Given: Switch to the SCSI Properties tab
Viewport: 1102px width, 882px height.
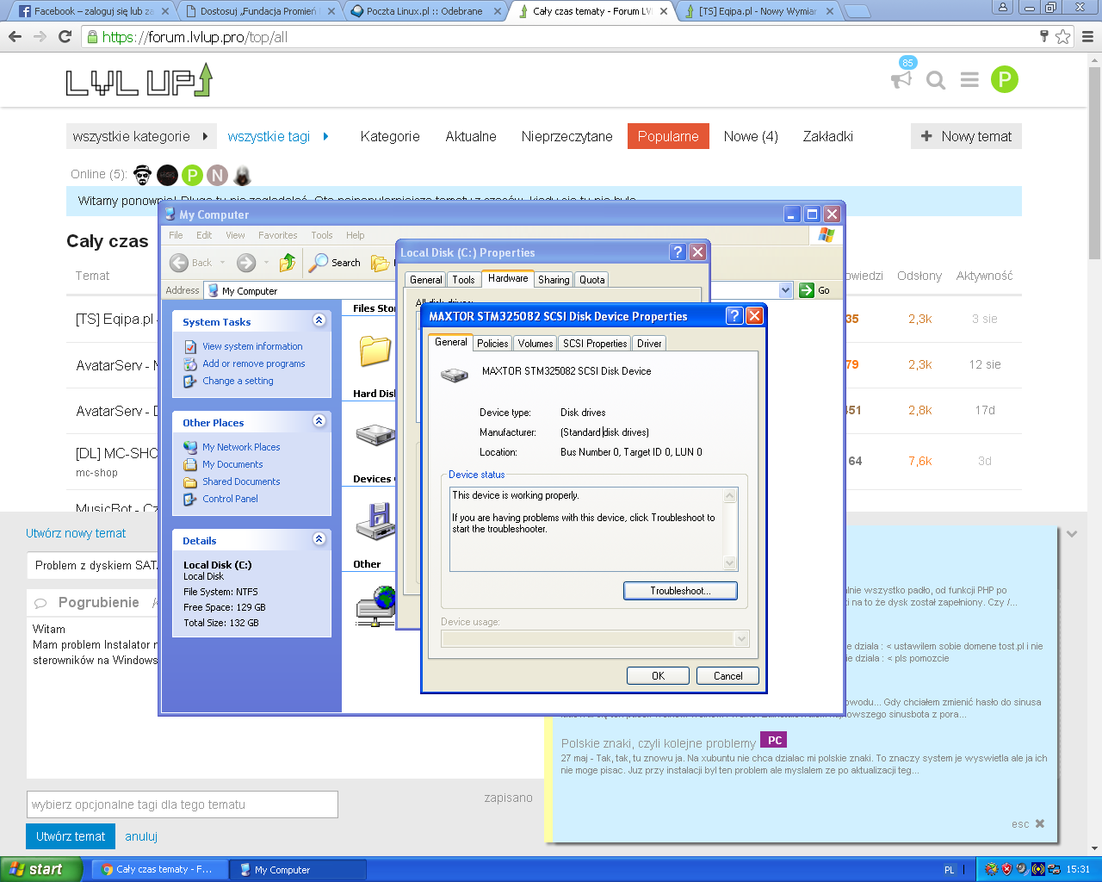Looking at the screenshot, I should click(x=595, y=343).
